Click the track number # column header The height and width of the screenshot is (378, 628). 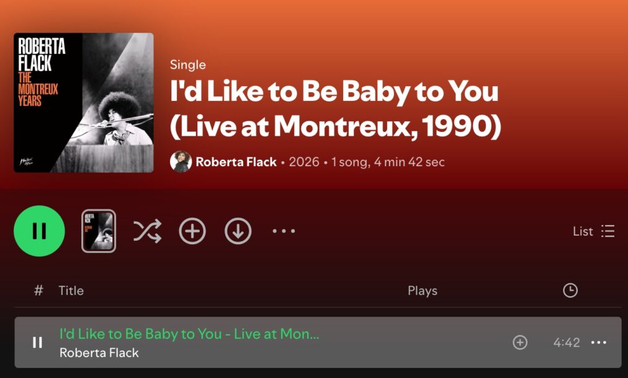38,291
